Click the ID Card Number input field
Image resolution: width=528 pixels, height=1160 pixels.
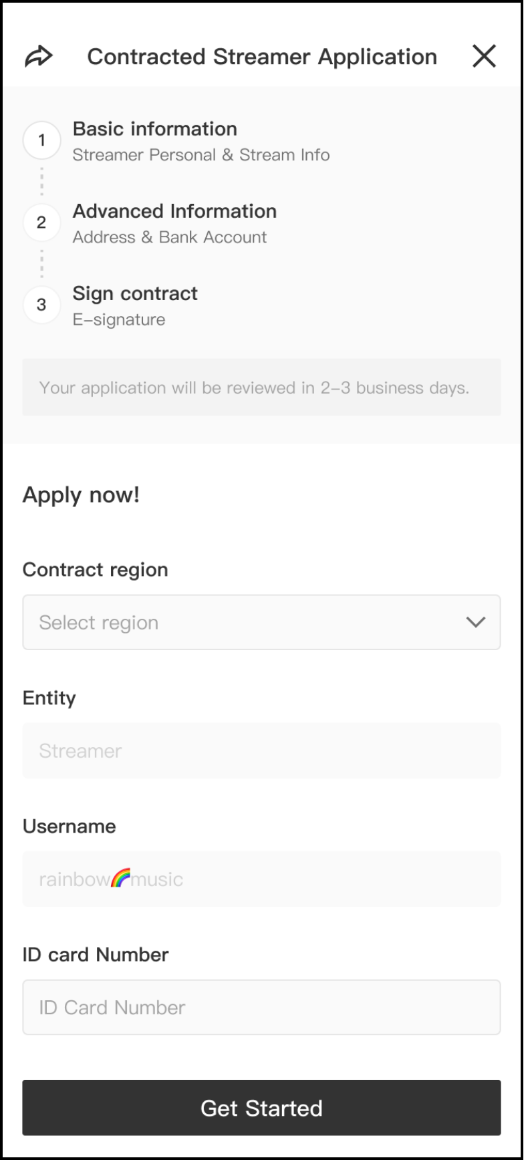(261, 1007)
